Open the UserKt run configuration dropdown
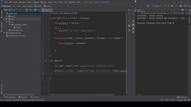This screenshot has height=107, width=191. pyautogui.click(x=157, y=6)
